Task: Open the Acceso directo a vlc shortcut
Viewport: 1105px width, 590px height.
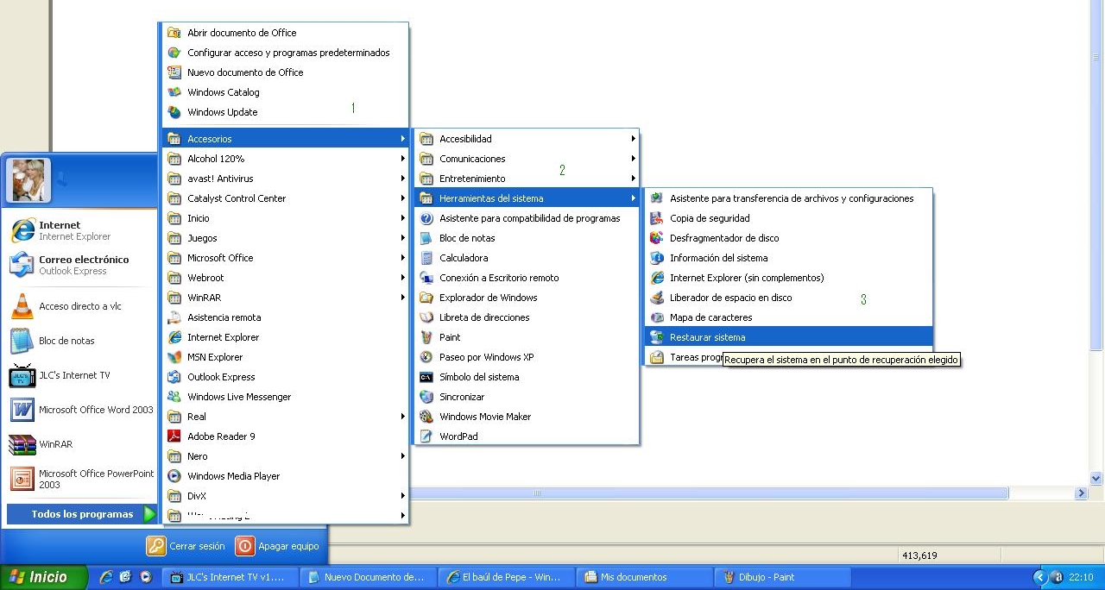Action: coord(82,306)
